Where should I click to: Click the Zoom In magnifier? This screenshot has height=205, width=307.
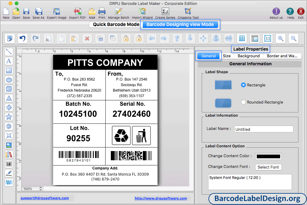click(x=281, y=38)
